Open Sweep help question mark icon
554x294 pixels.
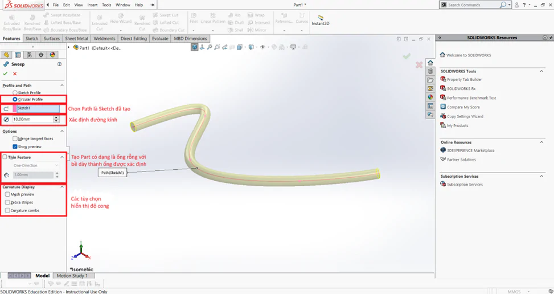59,64
